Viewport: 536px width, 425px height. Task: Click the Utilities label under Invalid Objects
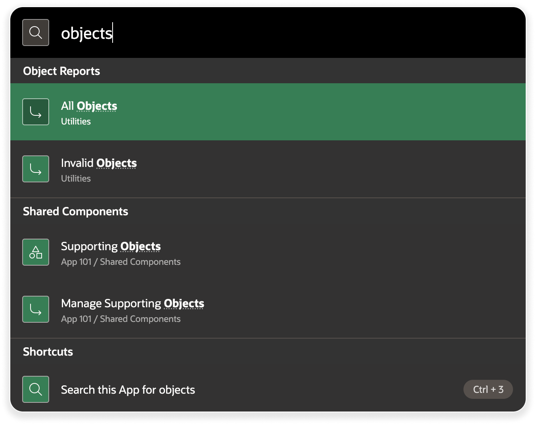[x=76, y=179]
